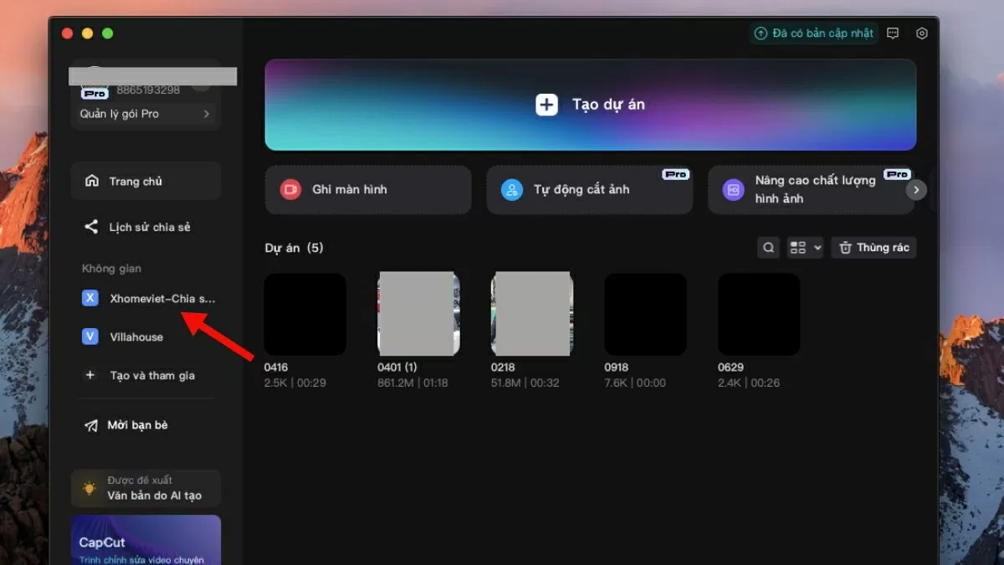1004x565 pixels.
Task: Open the feedback message icon
Action: pyautogui.click(x=893, y=33)
